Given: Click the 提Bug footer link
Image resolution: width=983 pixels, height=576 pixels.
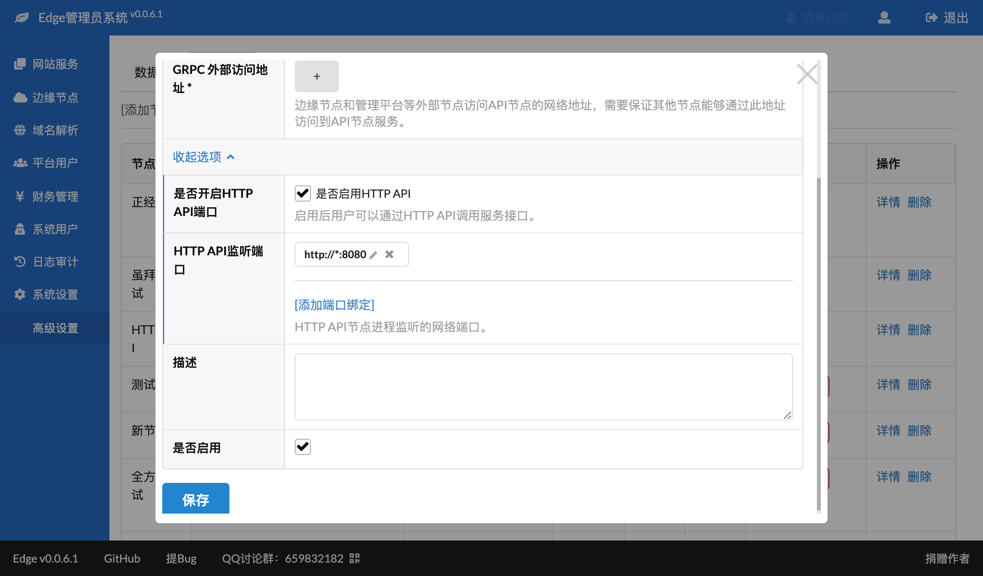Looking at the screenshot, I should 181,559.
